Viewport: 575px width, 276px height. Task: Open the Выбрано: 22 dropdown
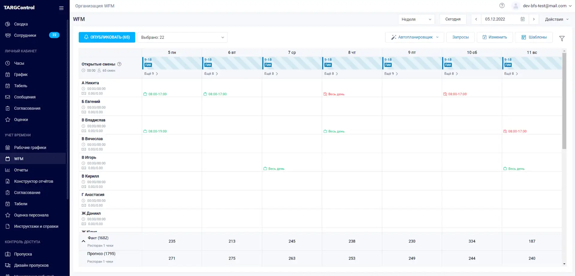click(x=182, y=37)
